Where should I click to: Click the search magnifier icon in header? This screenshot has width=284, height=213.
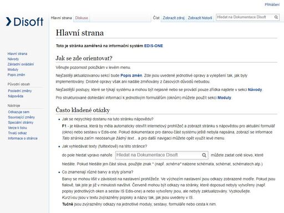(x=276, y=17)
